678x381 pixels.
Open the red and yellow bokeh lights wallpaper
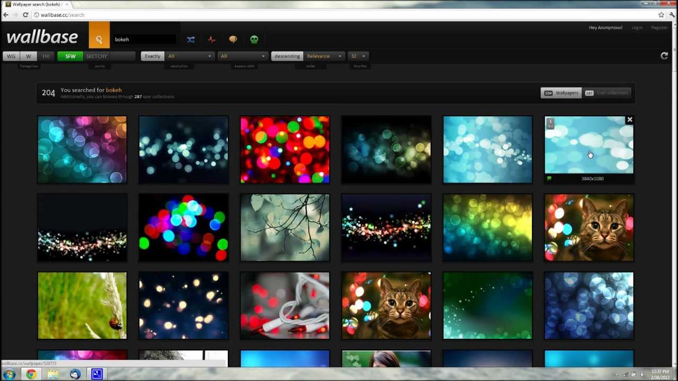[285, 150]
